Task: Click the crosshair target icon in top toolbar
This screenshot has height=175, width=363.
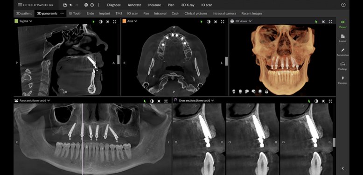Action: 92,5
